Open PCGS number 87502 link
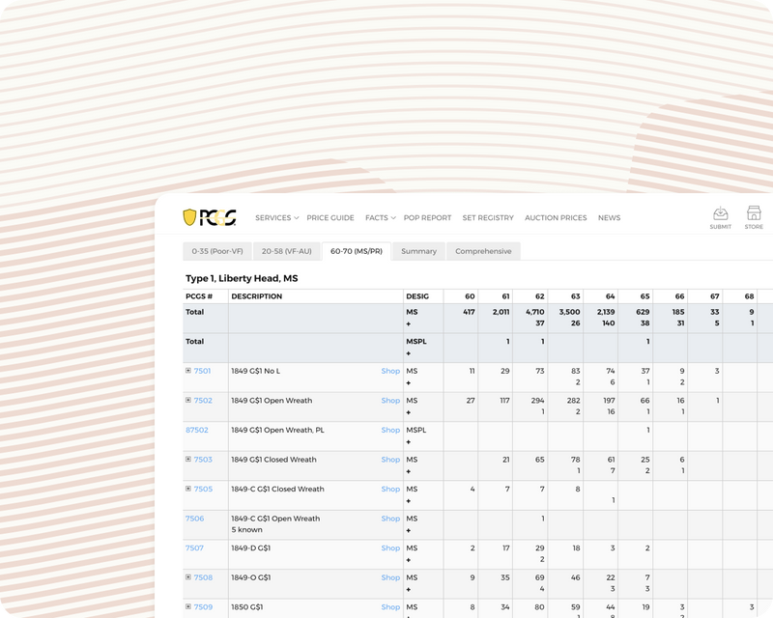Screen dimensions: 773x618 pyautogui.click(x=197, y=431)
